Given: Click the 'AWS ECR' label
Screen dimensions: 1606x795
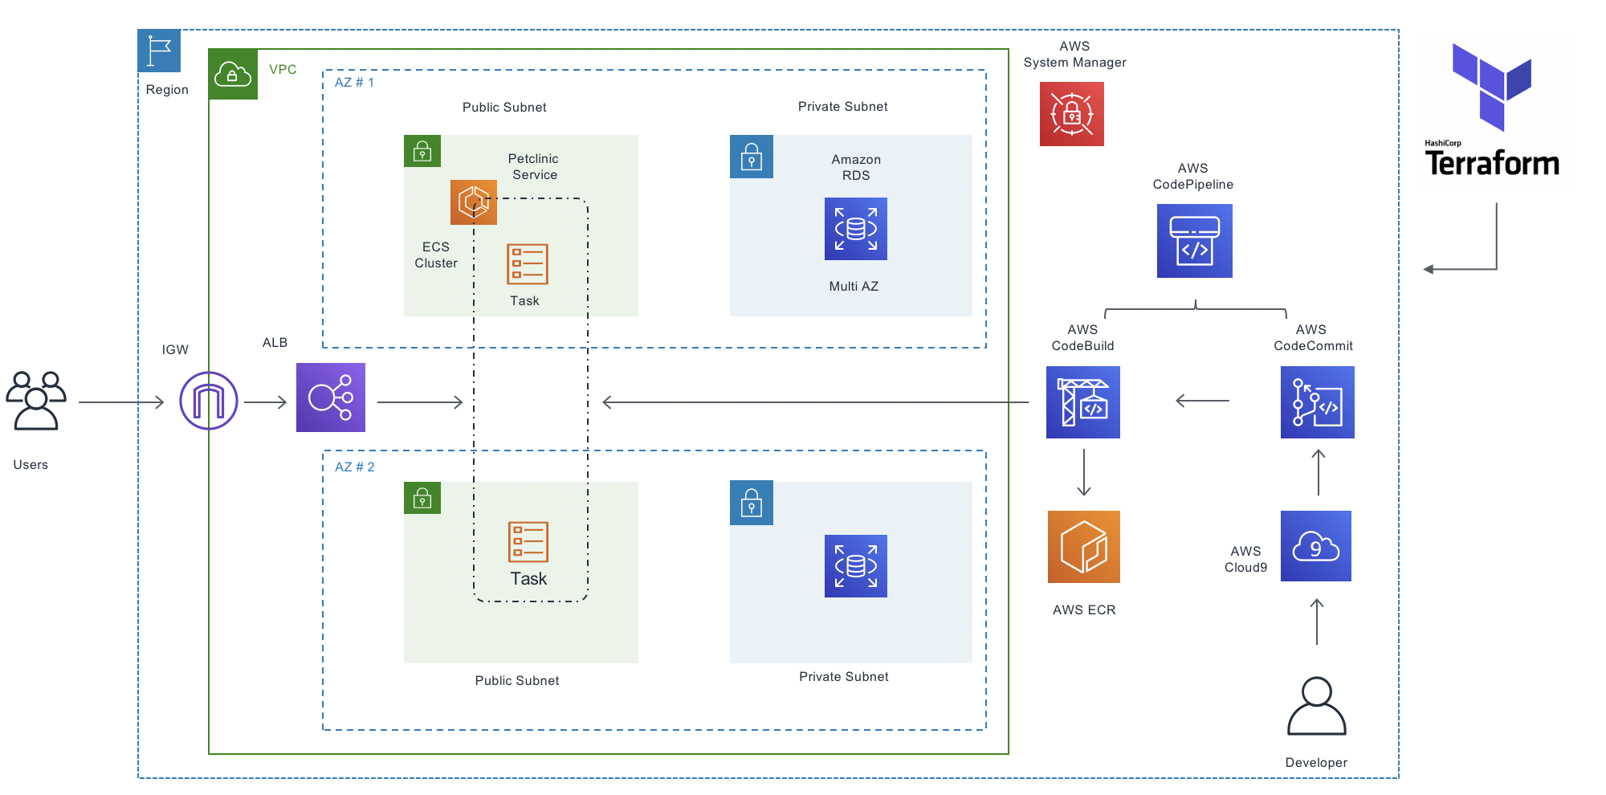Looking at the screenshot, I should [1084, 609].
